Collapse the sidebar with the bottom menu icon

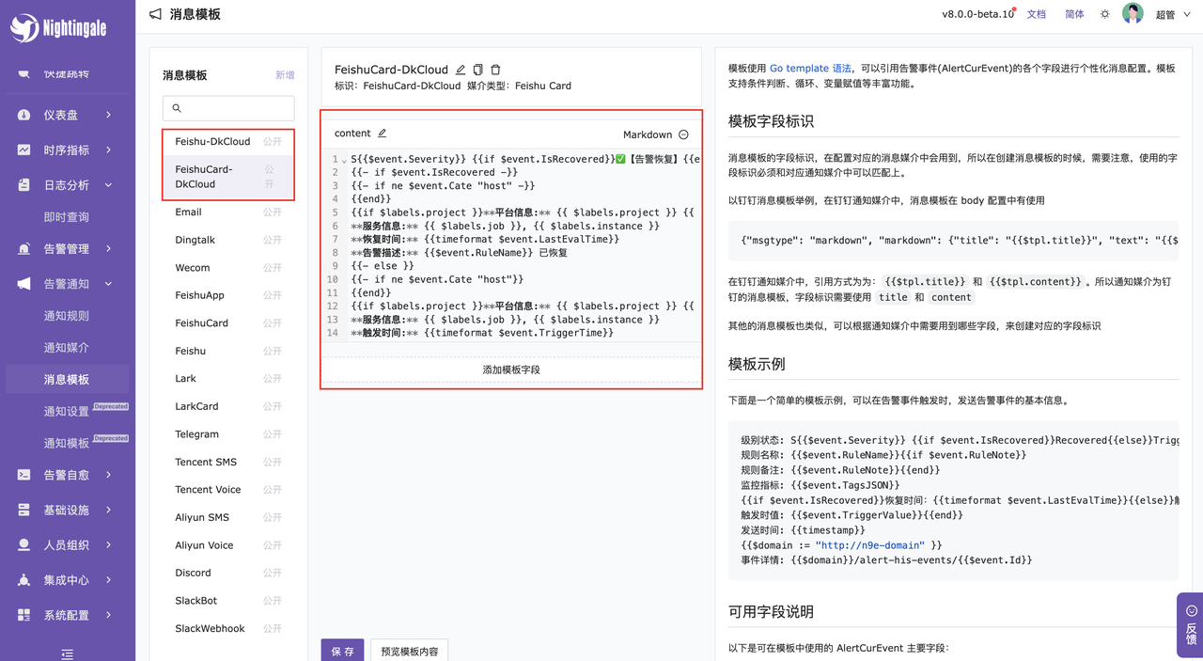[x=68, y=653]
